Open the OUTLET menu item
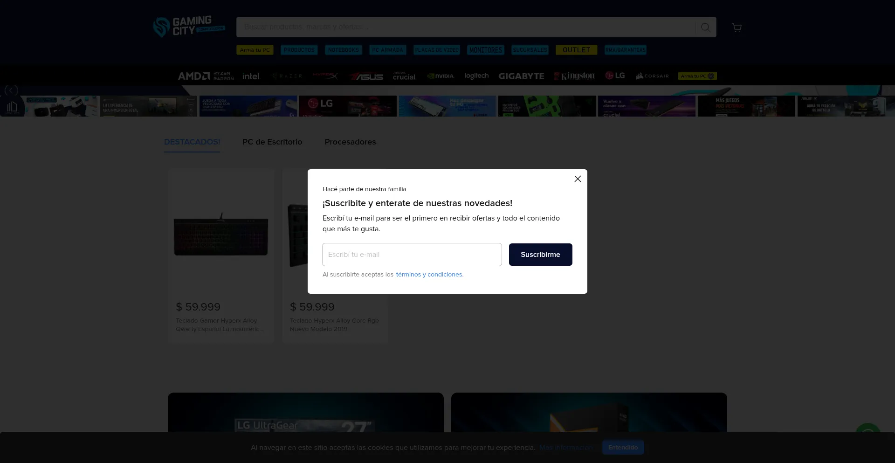895x463 pixels. pyautogui.click(x=576, y=50)
